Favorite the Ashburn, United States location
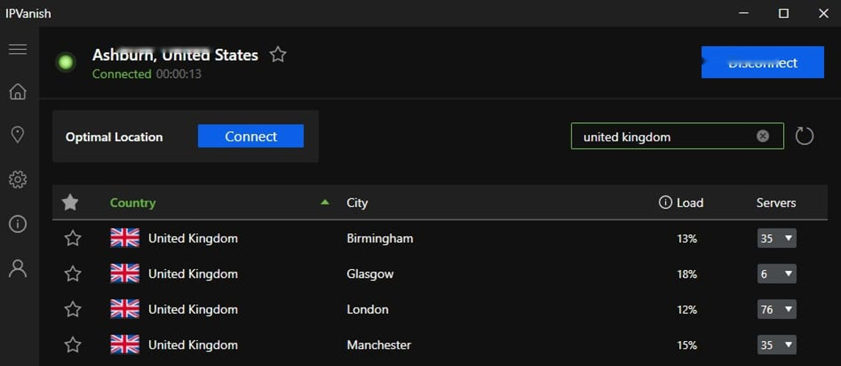The image size is (841, 366). 278,55
